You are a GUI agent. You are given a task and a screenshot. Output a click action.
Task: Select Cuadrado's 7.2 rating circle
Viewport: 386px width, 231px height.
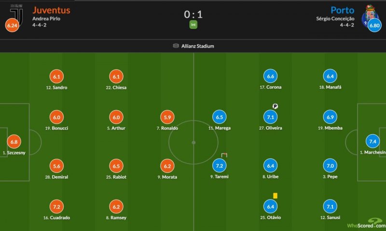coord(56,206)
